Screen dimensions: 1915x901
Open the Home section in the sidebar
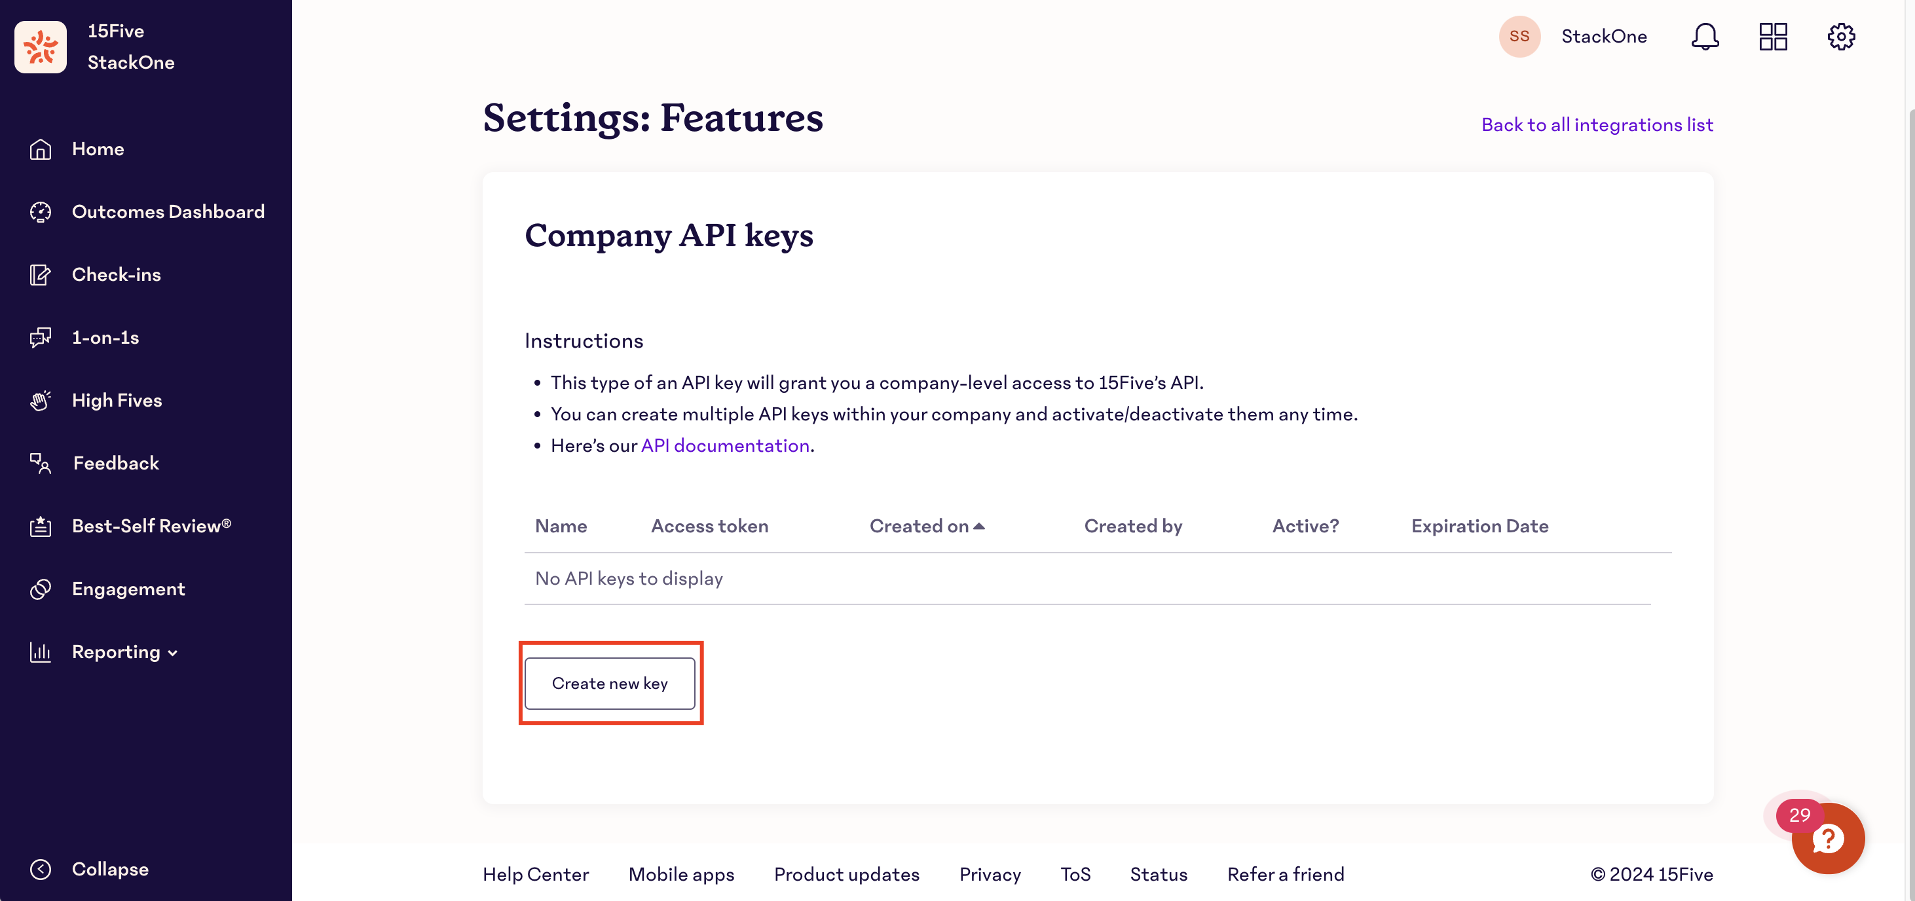coord(98,149)
